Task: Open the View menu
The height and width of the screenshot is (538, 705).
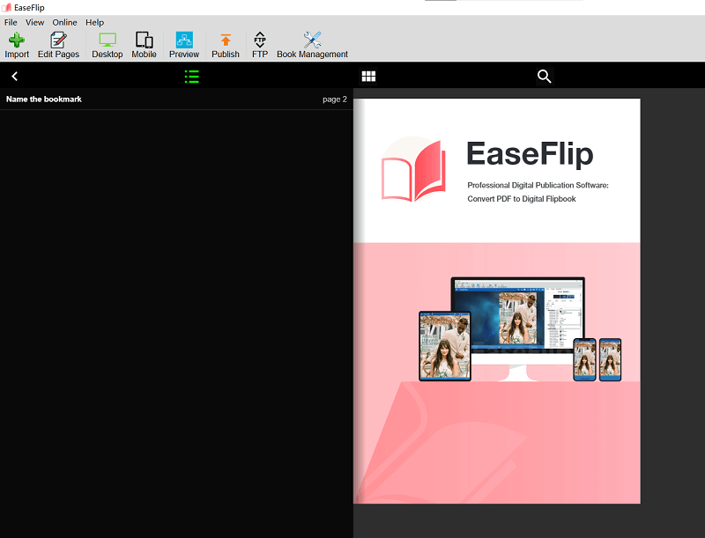Action: tap(35, 22)
